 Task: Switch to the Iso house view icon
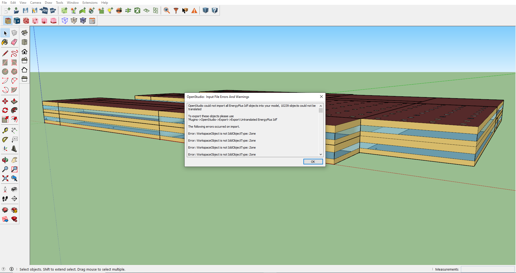tap(24, 33)
